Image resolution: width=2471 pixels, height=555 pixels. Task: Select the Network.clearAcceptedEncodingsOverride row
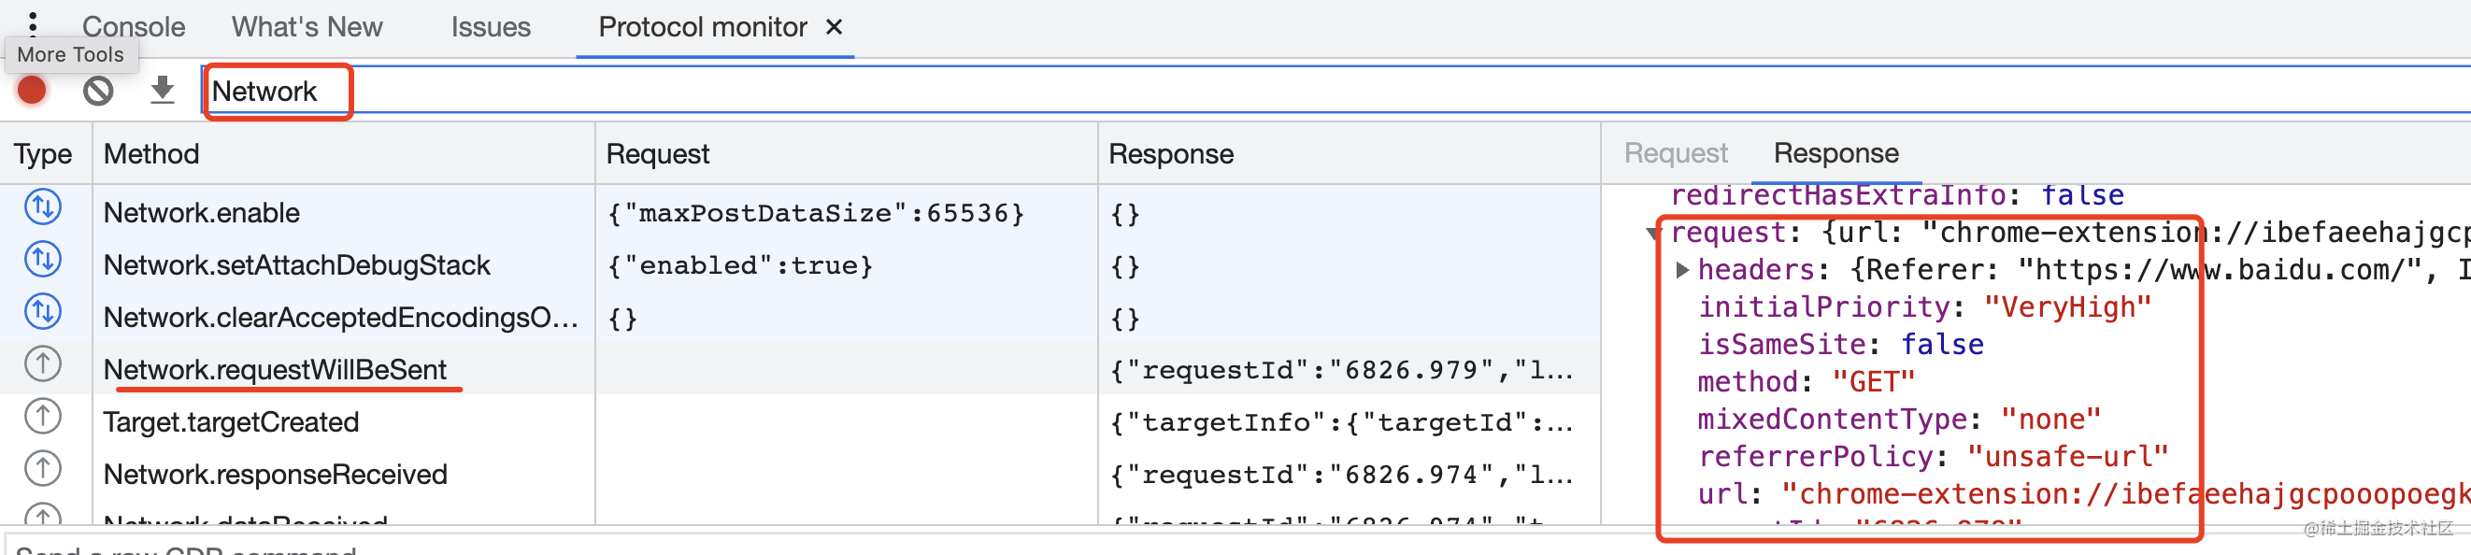pyautogui.click(x=340, y=319)
